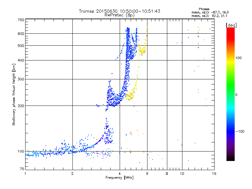This screenshot has height=189, width=252.
Task: Click the '75' y-axis tick label
Action: pyautogui.click(x=22, y=169)
